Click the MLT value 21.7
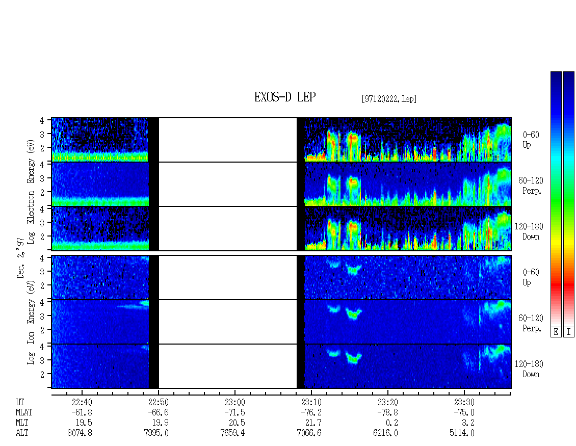The image size is (576, 446). [313, 423]
